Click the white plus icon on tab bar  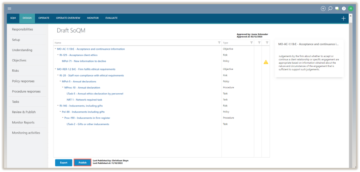(x=344, y=18)
